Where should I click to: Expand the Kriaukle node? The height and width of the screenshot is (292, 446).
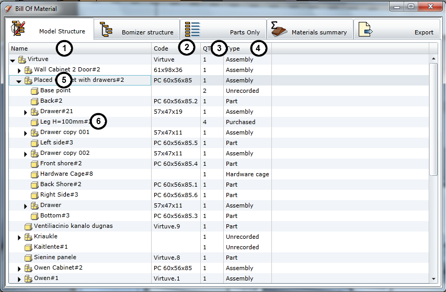19,238
